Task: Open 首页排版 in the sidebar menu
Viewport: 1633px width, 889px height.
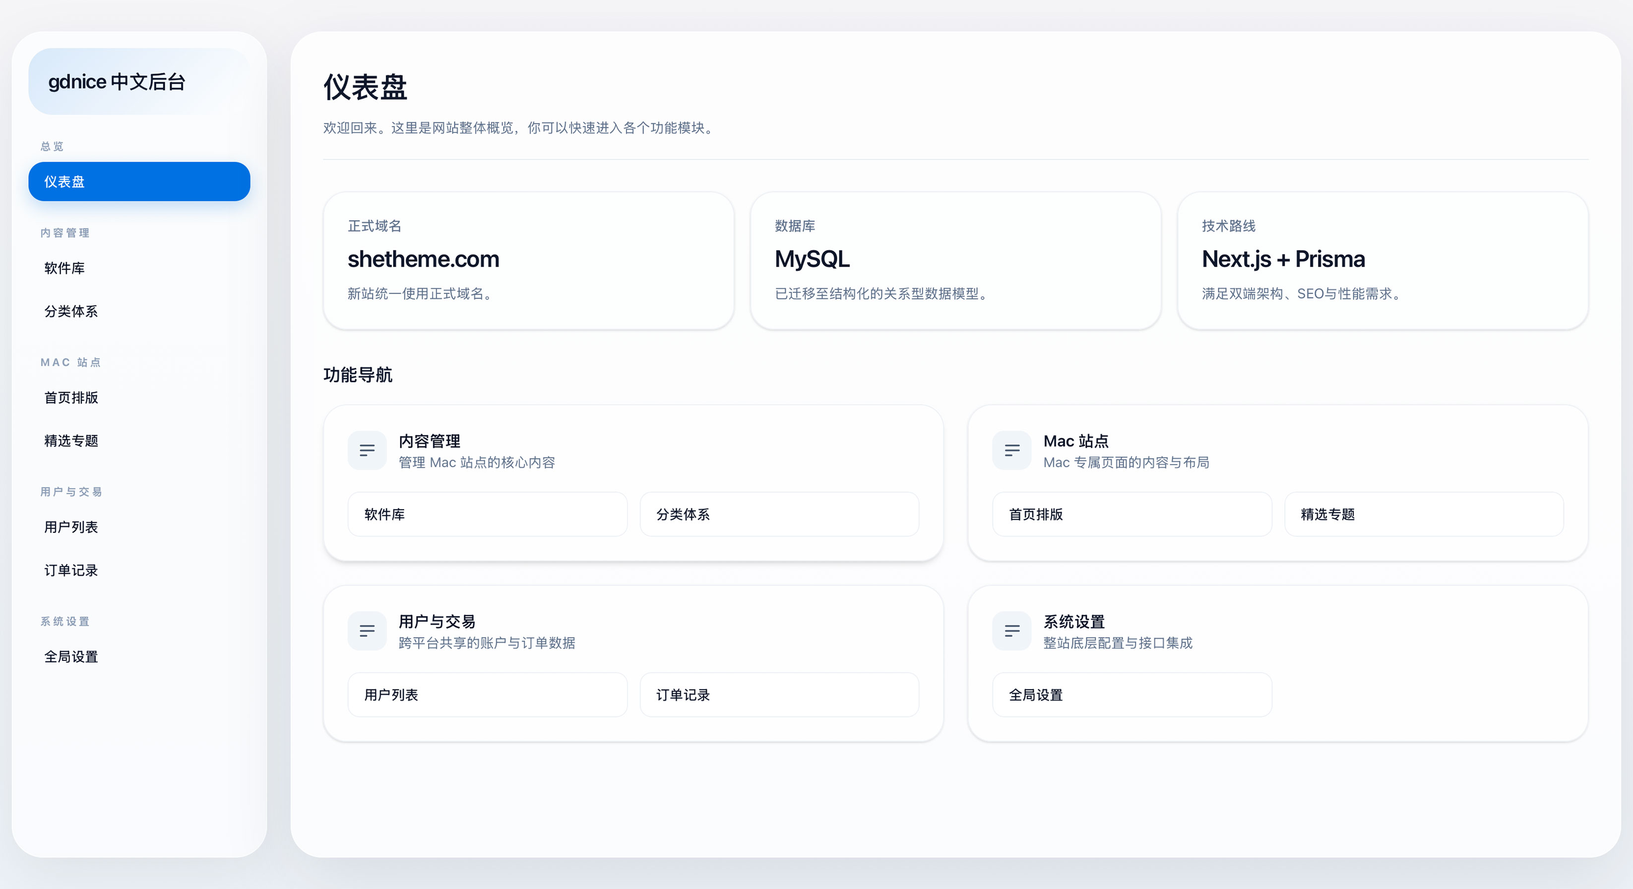Action: [x=139, y=398]
